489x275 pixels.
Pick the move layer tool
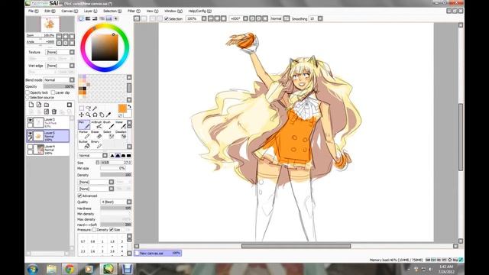click(82, 115)
